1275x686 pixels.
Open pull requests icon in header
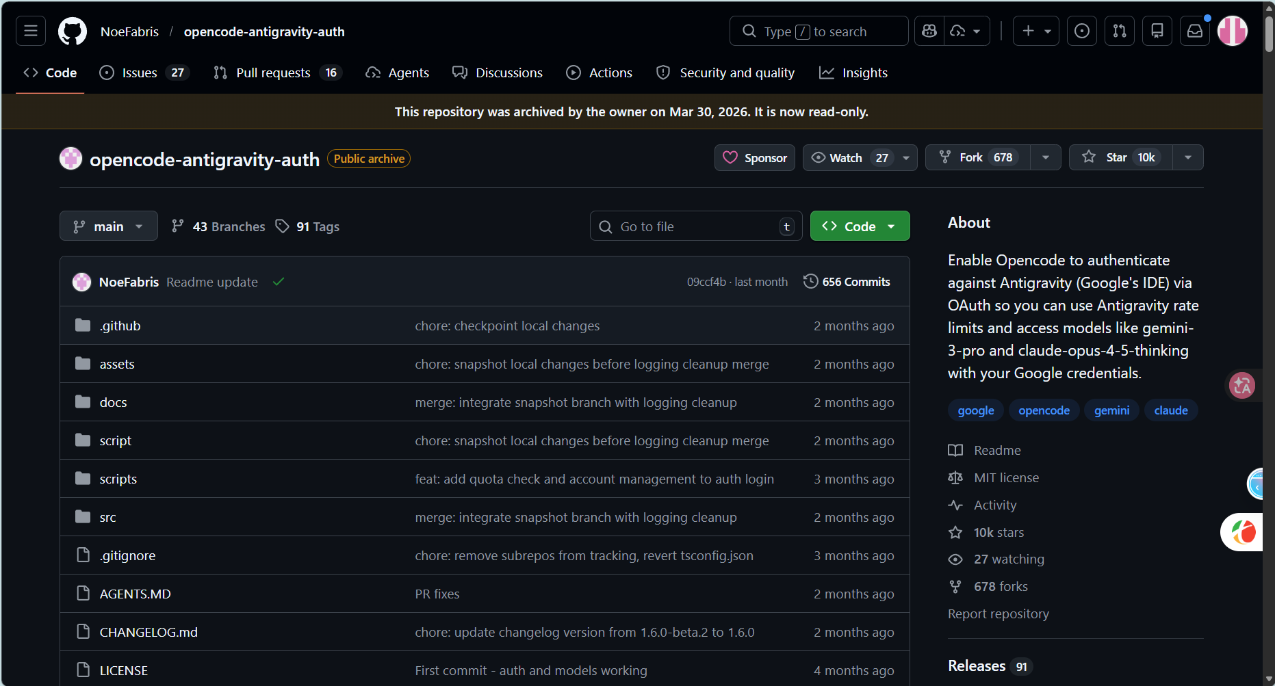[1120, 31]
